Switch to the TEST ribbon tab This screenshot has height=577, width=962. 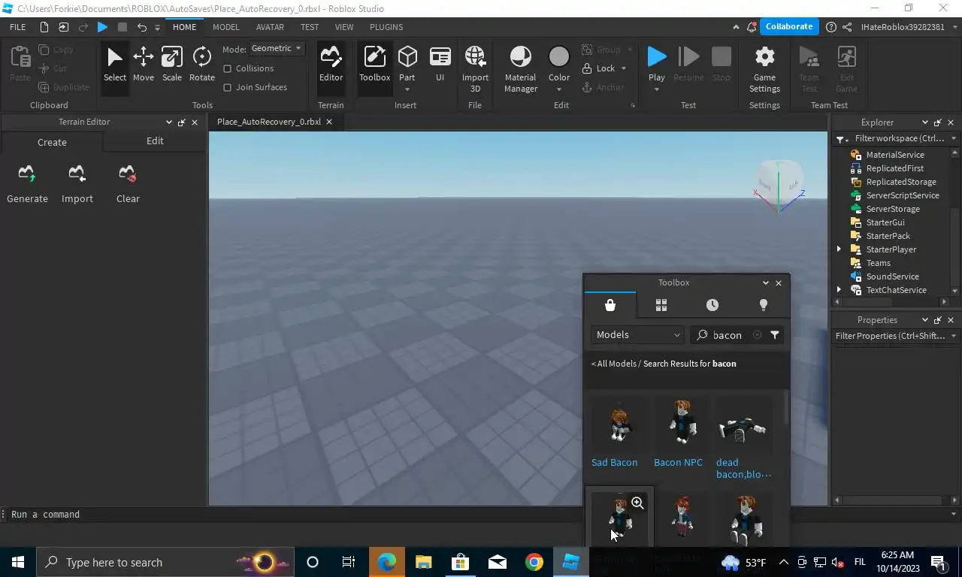tap(310, 27)
